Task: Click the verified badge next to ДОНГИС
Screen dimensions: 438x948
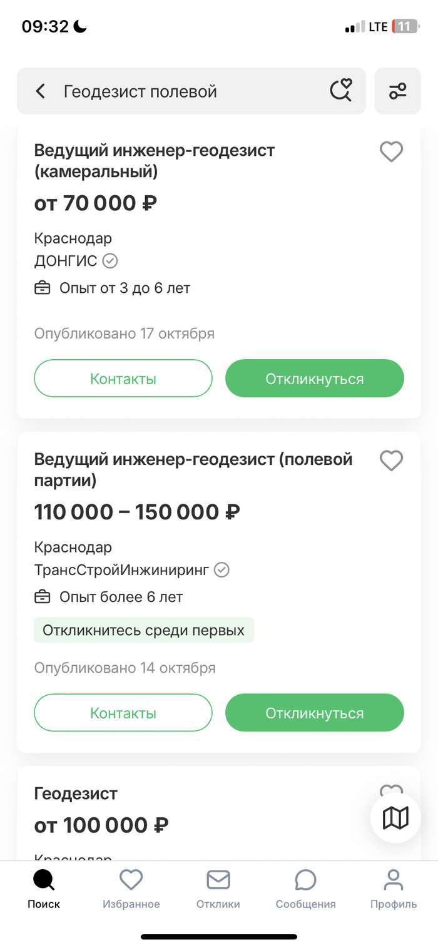Action: [x=110, y=261]
